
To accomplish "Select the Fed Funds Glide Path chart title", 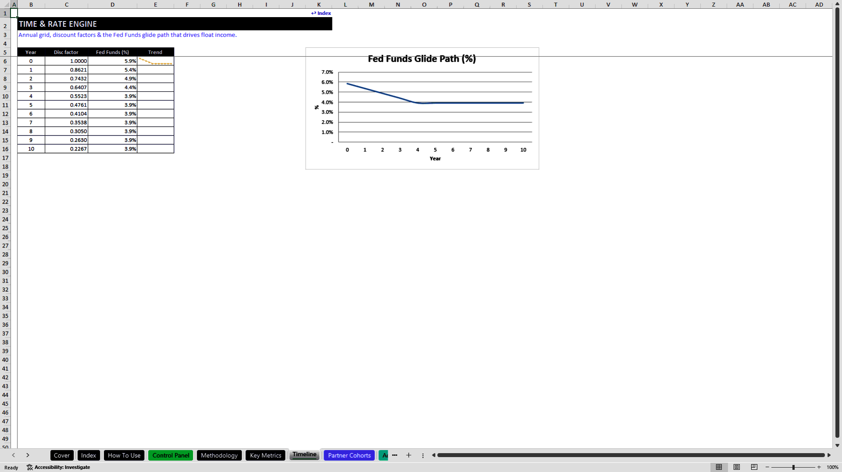I will click(422, 59).
